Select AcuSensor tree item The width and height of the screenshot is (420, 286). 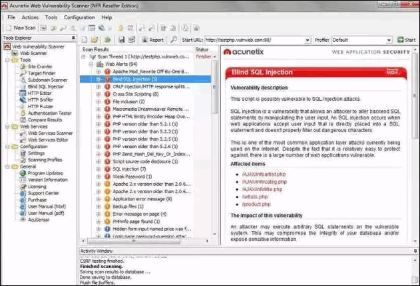pyautogui.click(x=39, y=220)
